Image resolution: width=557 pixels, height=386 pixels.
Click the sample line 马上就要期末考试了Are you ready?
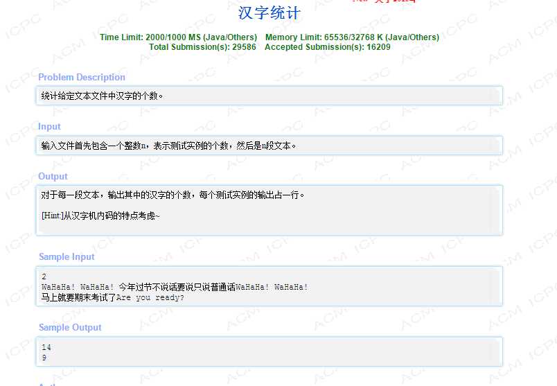coord(113,297)
